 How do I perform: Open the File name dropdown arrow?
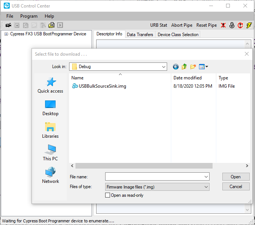[x=206, y=177]
